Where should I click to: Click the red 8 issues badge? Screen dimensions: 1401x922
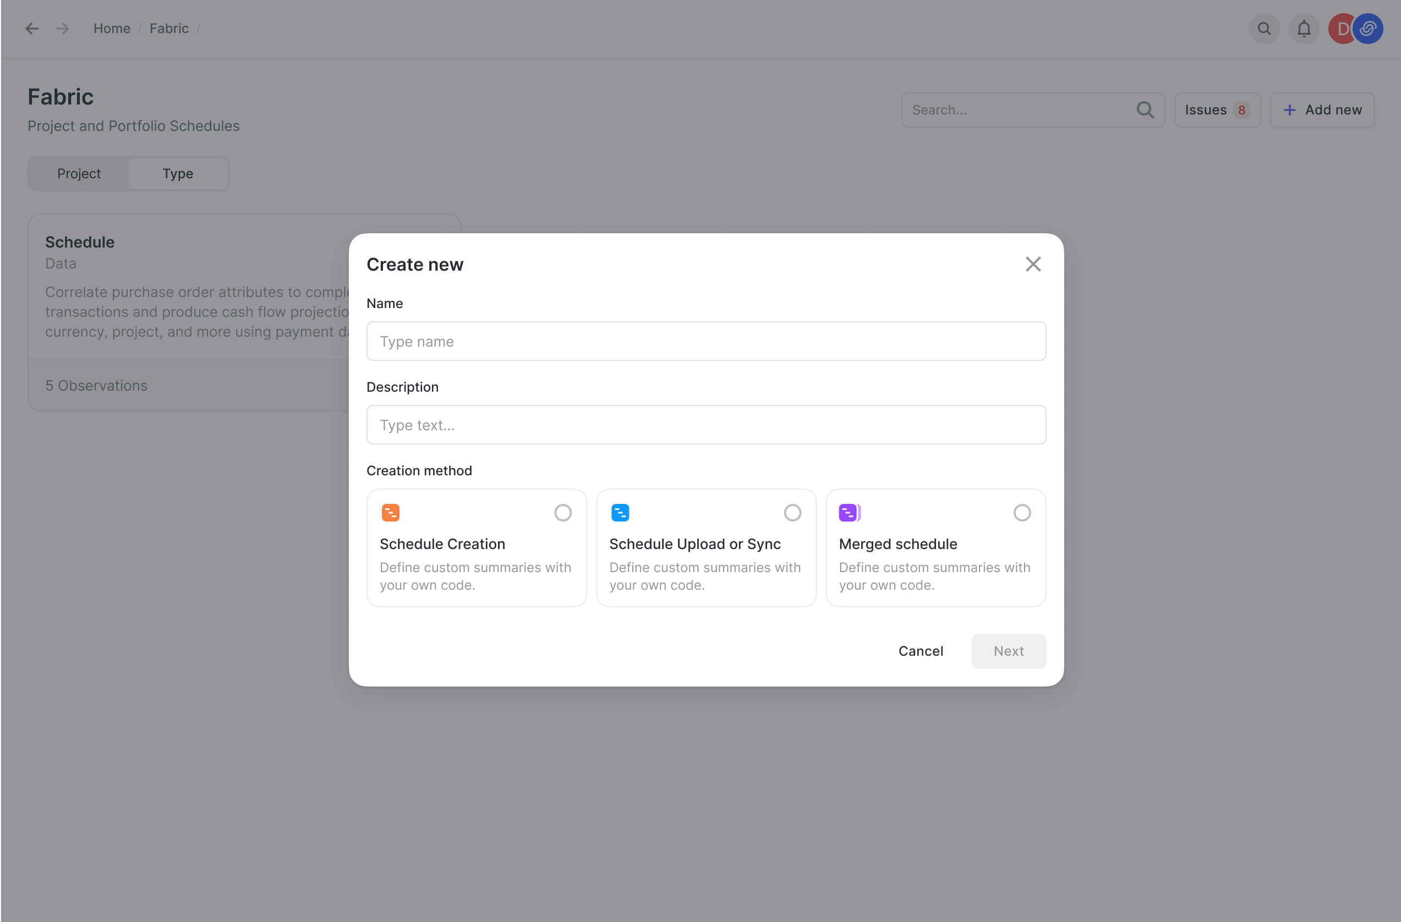click(x=1241, y=110)
